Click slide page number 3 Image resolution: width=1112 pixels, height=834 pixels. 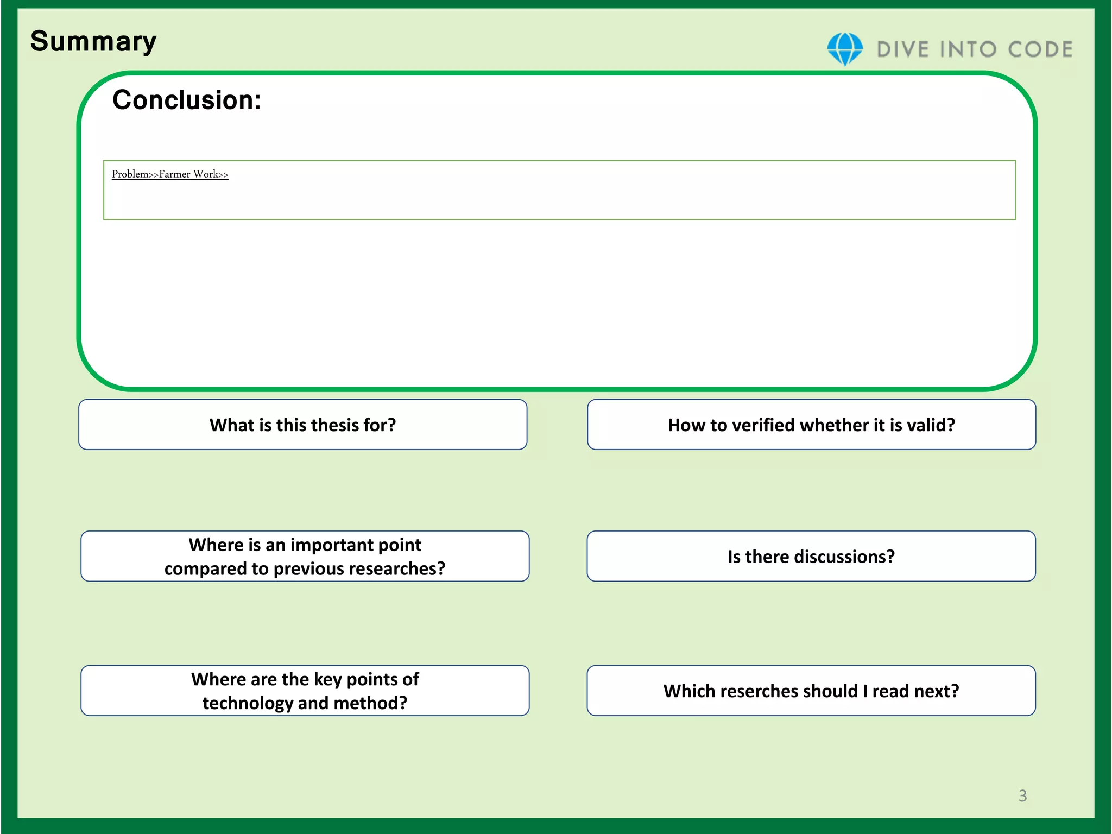[1022, 795]
